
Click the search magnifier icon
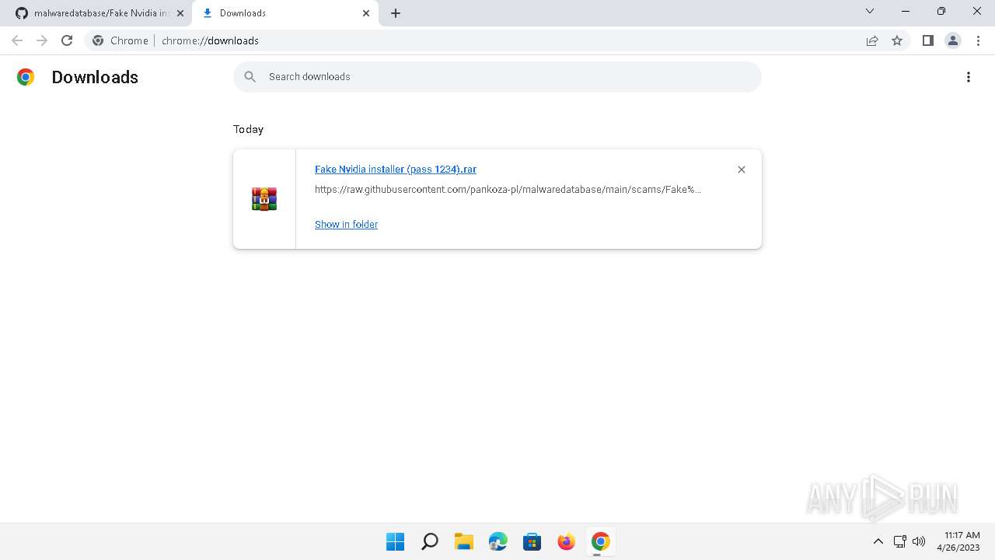point(250,76)
